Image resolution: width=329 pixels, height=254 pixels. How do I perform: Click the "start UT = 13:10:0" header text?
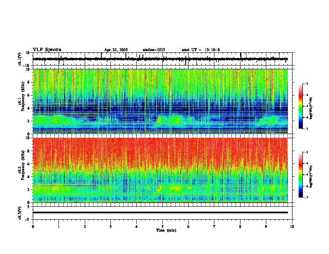(x=201, y=50)
